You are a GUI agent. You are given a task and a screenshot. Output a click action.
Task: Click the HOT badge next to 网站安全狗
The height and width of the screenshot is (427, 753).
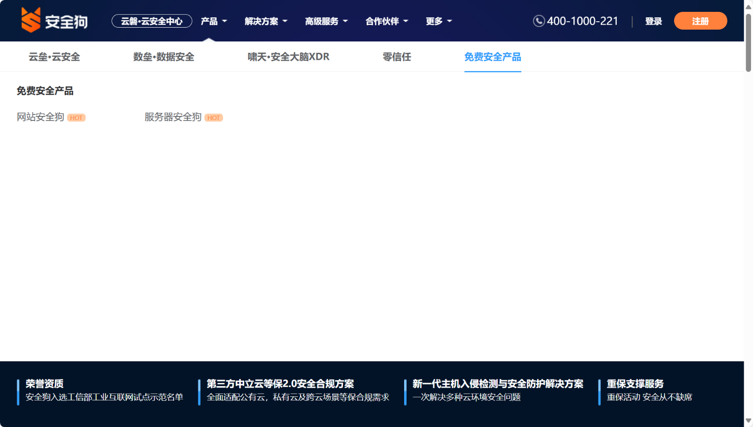[x=76, y=118]
